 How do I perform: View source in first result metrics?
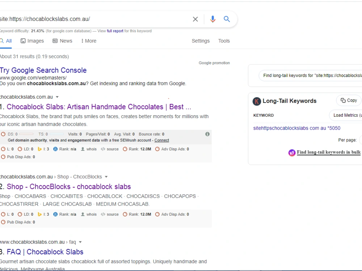click(110, 149)
